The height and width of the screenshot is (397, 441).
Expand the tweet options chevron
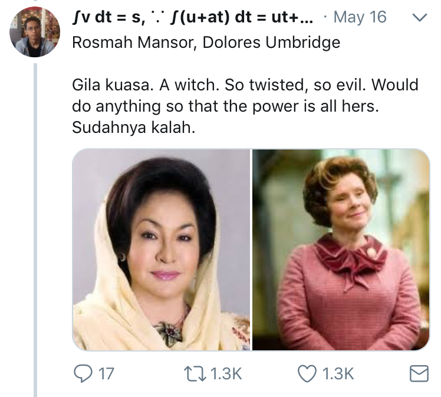pyautogui.click(x=419, y=18)
